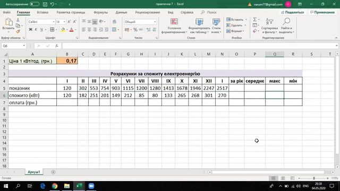The image size is (340, 191).
Task: Click the Format Painter brush icon
Action: tap(18, 31)
